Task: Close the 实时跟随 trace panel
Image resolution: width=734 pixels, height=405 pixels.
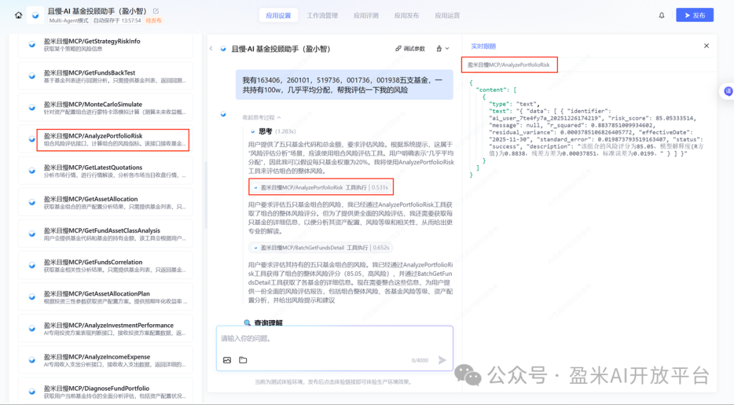Action: [706, 46]
